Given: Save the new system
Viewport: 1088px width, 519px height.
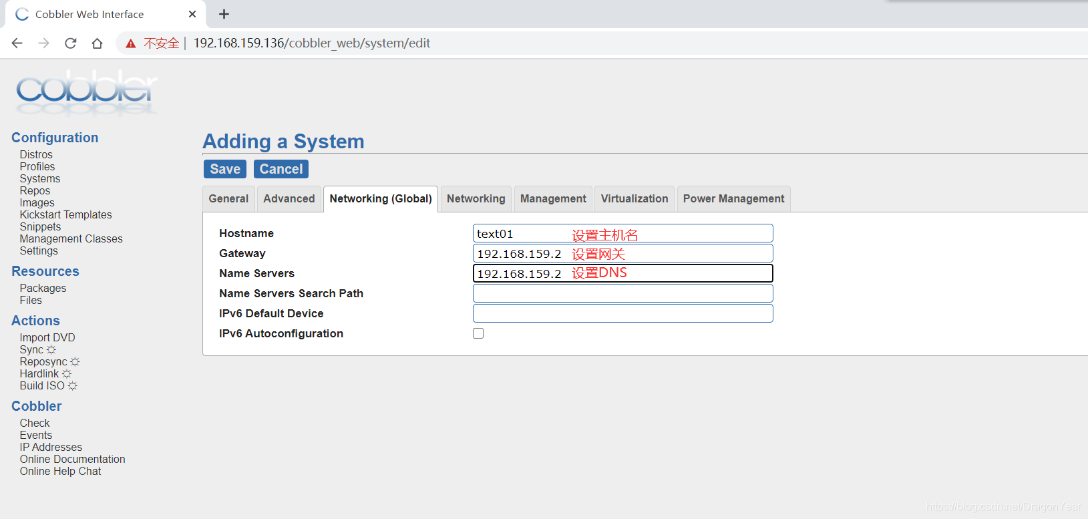Looking at the screenshot, I should [x=225, y=169].
